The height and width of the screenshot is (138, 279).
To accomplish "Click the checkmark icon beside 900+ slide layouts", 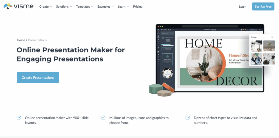I will point(19,118).
